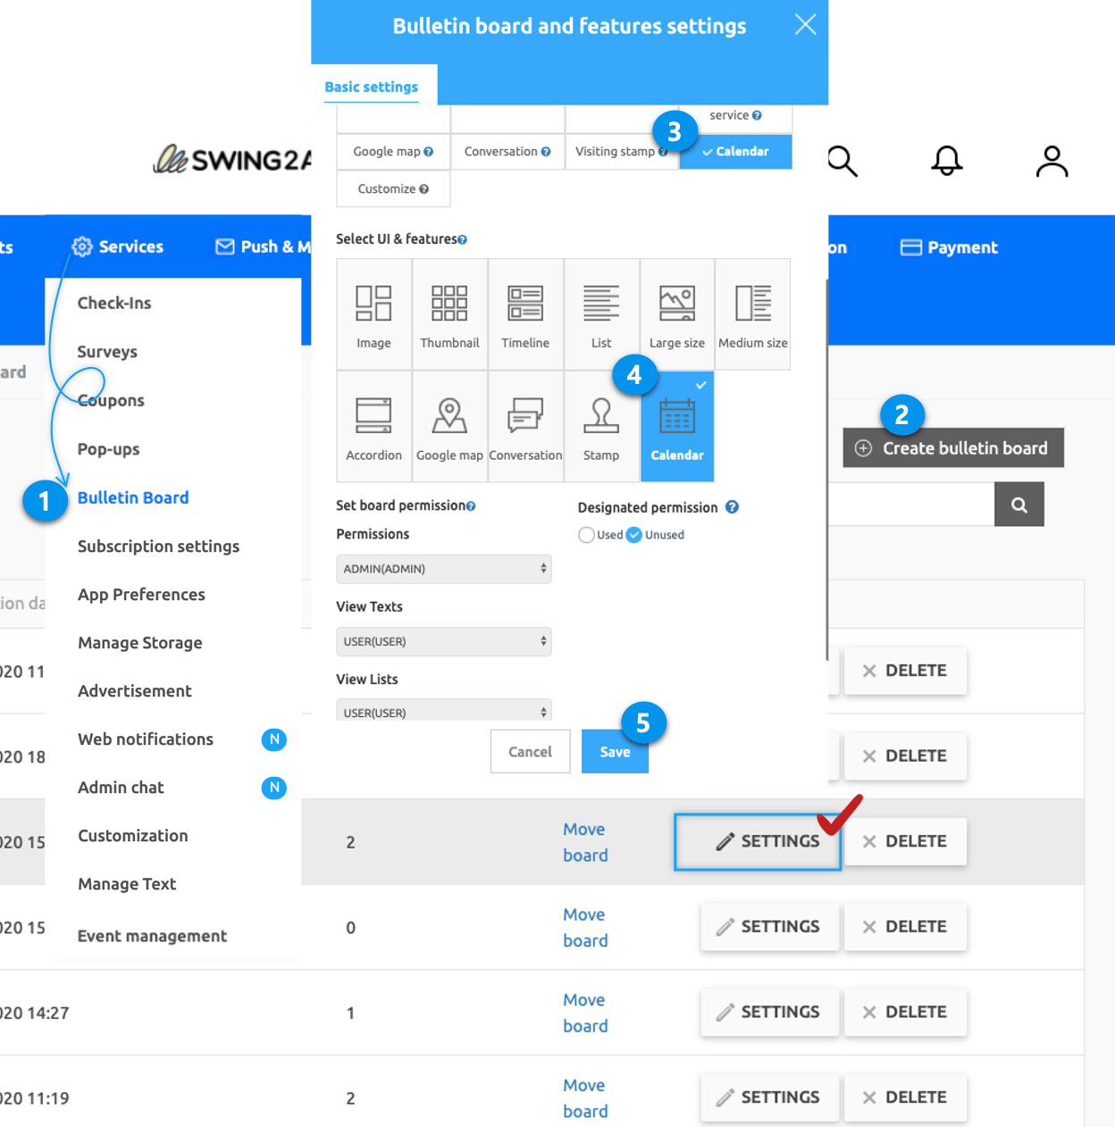Open the notification bell icon

pyautogui.click(x=946, y=162)
